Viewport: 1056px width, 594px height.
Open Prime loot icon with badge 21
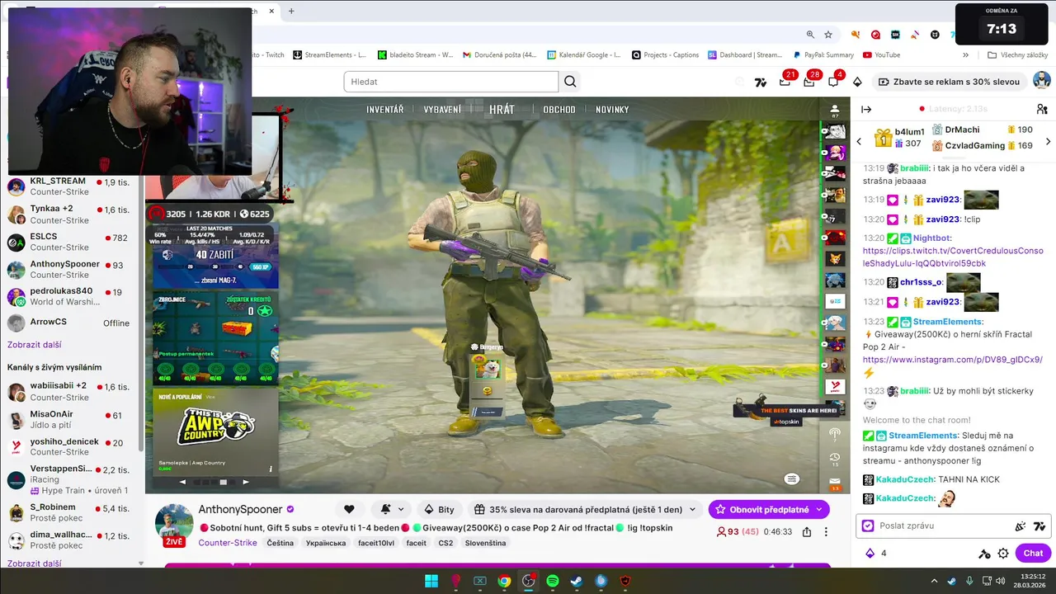pos(785,82)
